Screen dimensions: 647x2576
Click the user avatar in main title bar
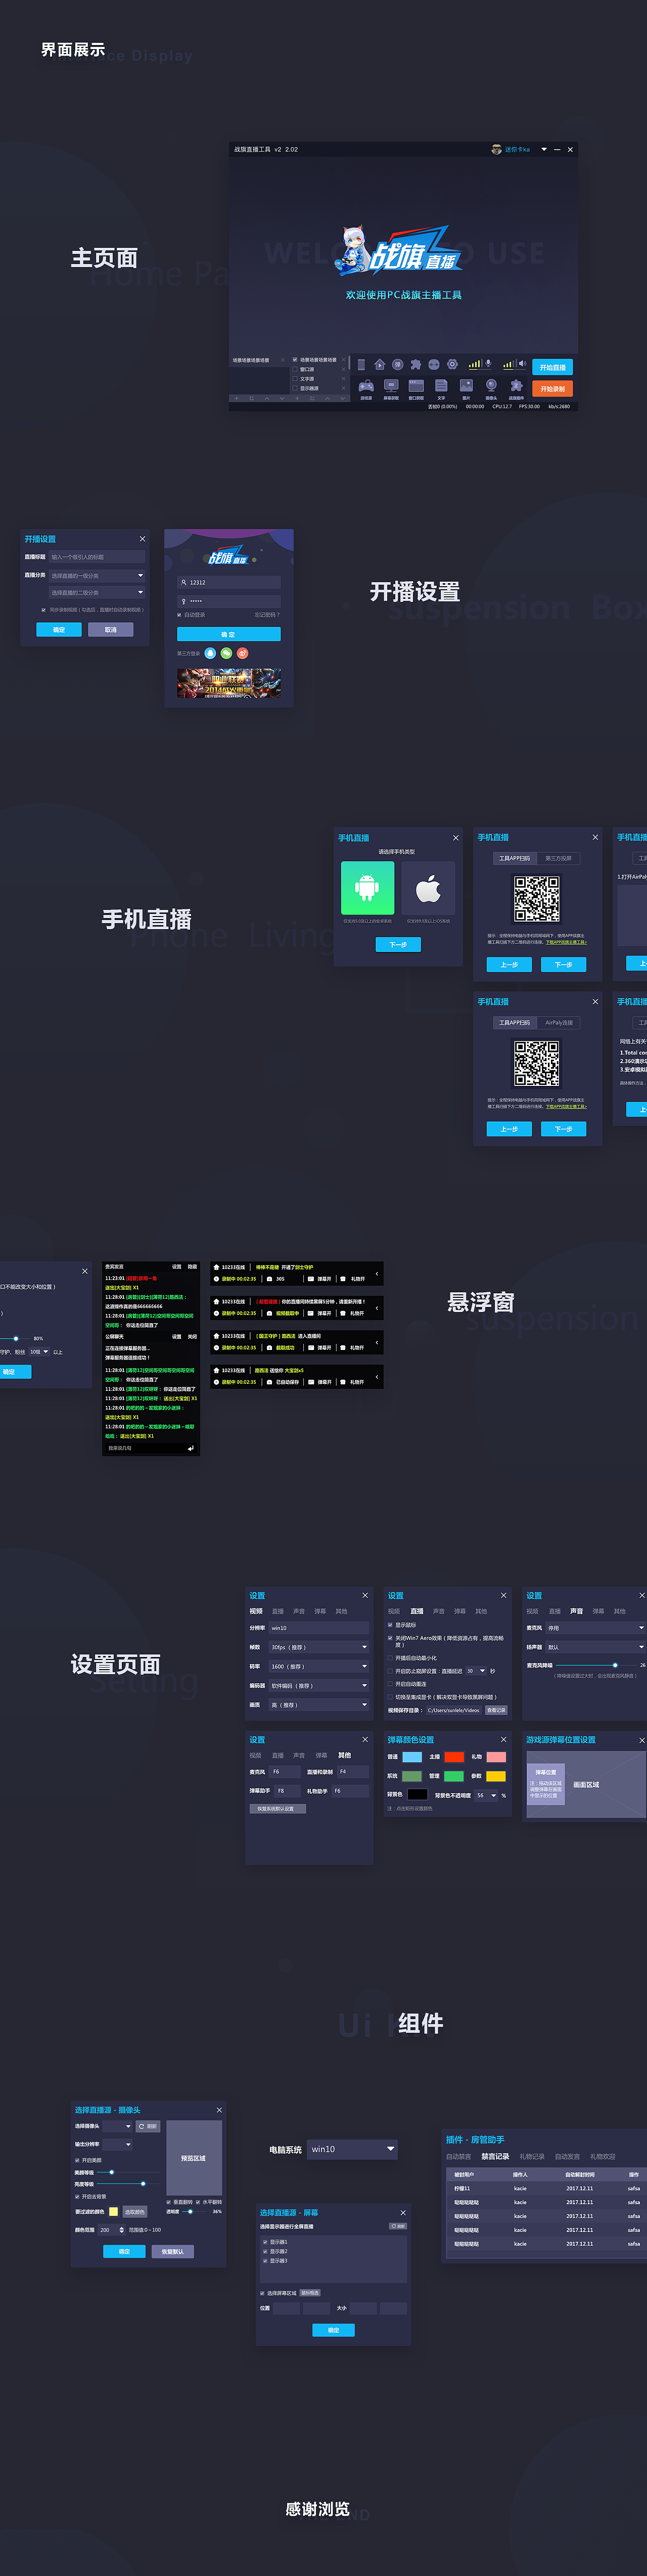click(496, 149)
